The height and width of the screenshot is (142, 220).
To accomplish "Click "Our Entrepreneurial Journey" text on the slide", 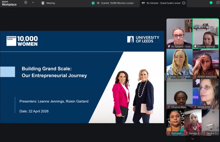I will (54, 75).
